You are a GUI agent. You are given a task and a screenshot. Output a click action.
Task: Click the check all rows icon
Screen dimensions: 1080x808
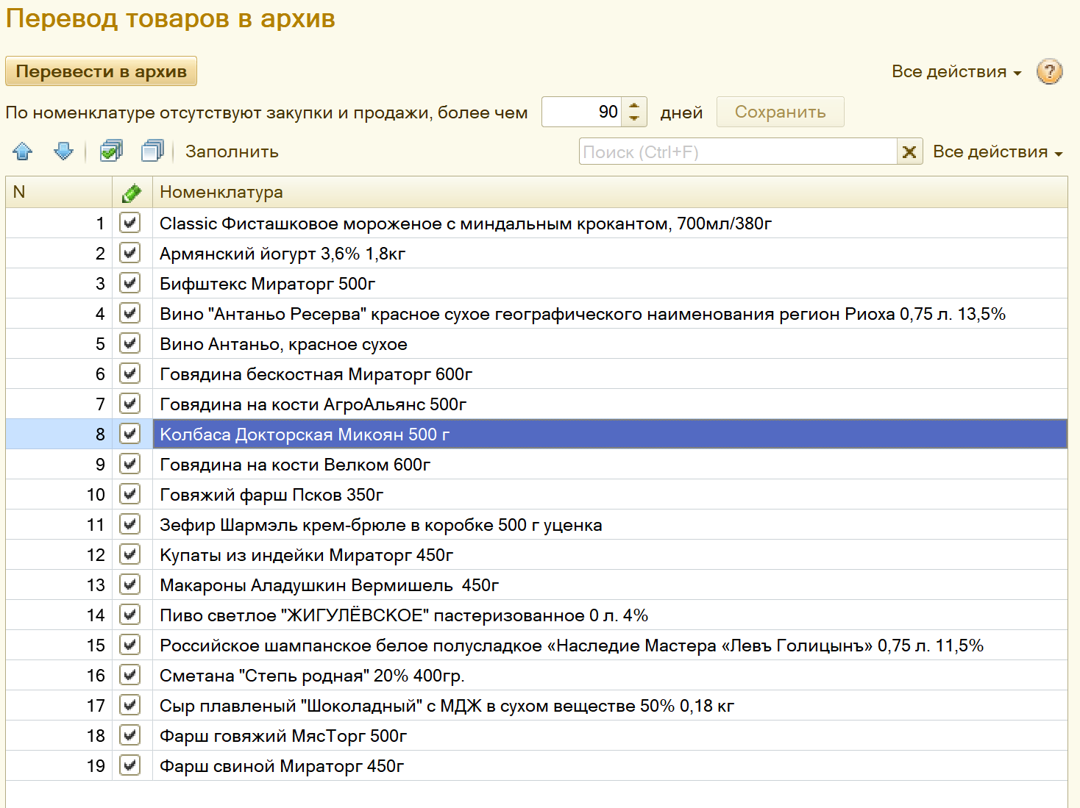tap(111, 151)
